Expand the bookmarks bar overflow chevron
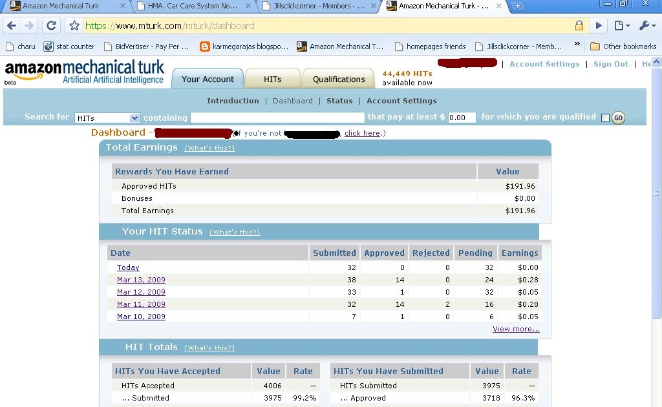The image size is (662, 407). 577,46
